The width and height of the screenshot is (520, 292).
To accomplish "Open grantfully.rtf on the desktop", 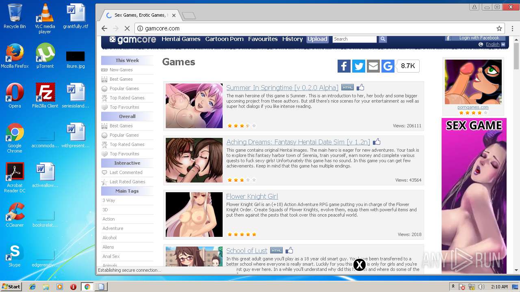I will coord(76,16).
